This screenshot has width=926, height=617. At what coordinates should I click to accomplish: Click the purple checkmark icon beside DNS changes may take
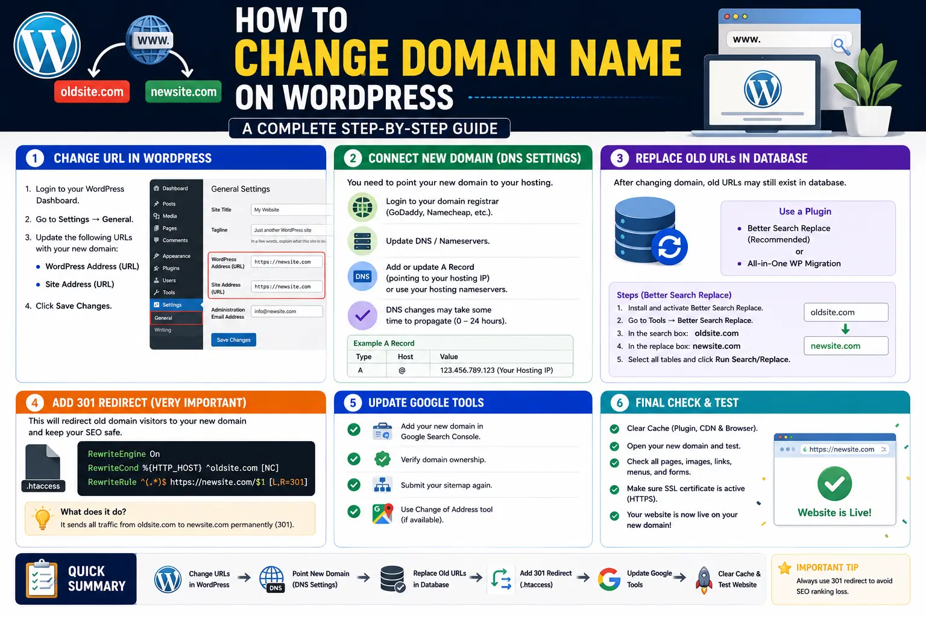[362, 316]
